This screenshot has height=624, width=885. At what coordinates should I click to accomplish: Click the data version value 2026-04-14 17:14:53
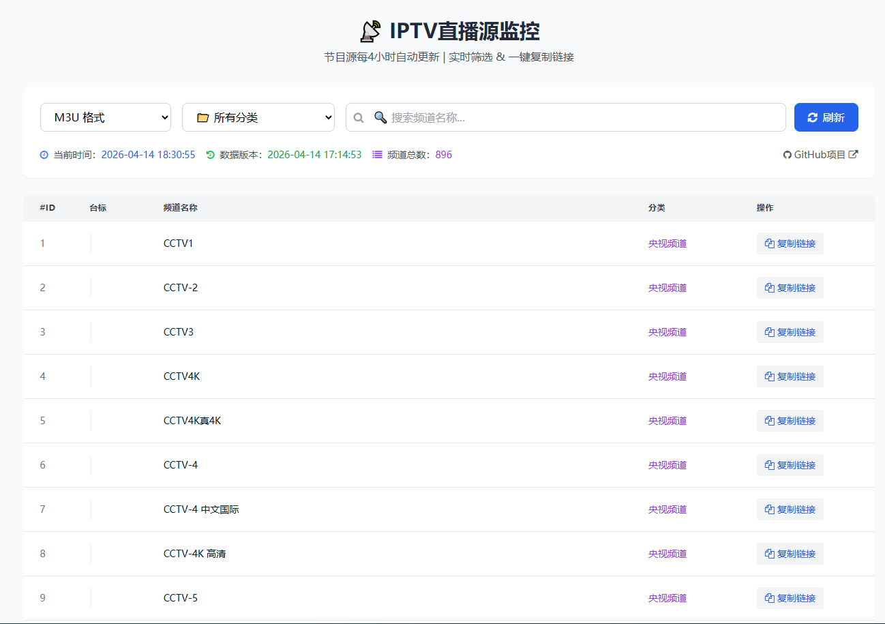pos(314,155)
